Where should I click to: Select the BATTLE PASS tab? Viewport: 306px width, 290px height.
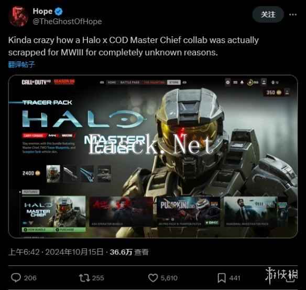[130, 82]
